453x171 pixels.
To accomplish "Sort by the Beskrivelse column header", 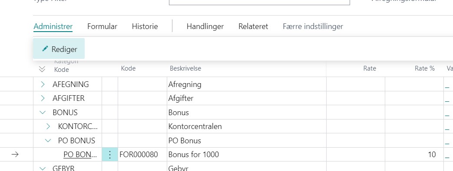I will point(185,68).
